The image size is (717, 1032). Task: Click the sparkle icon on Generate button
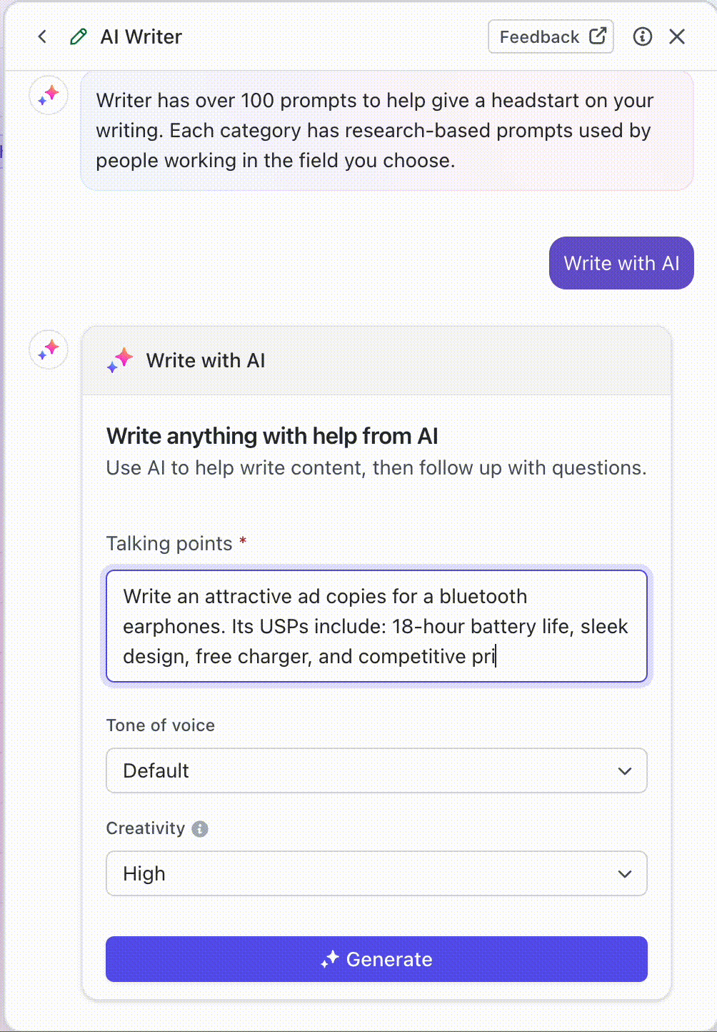[329, 959]
